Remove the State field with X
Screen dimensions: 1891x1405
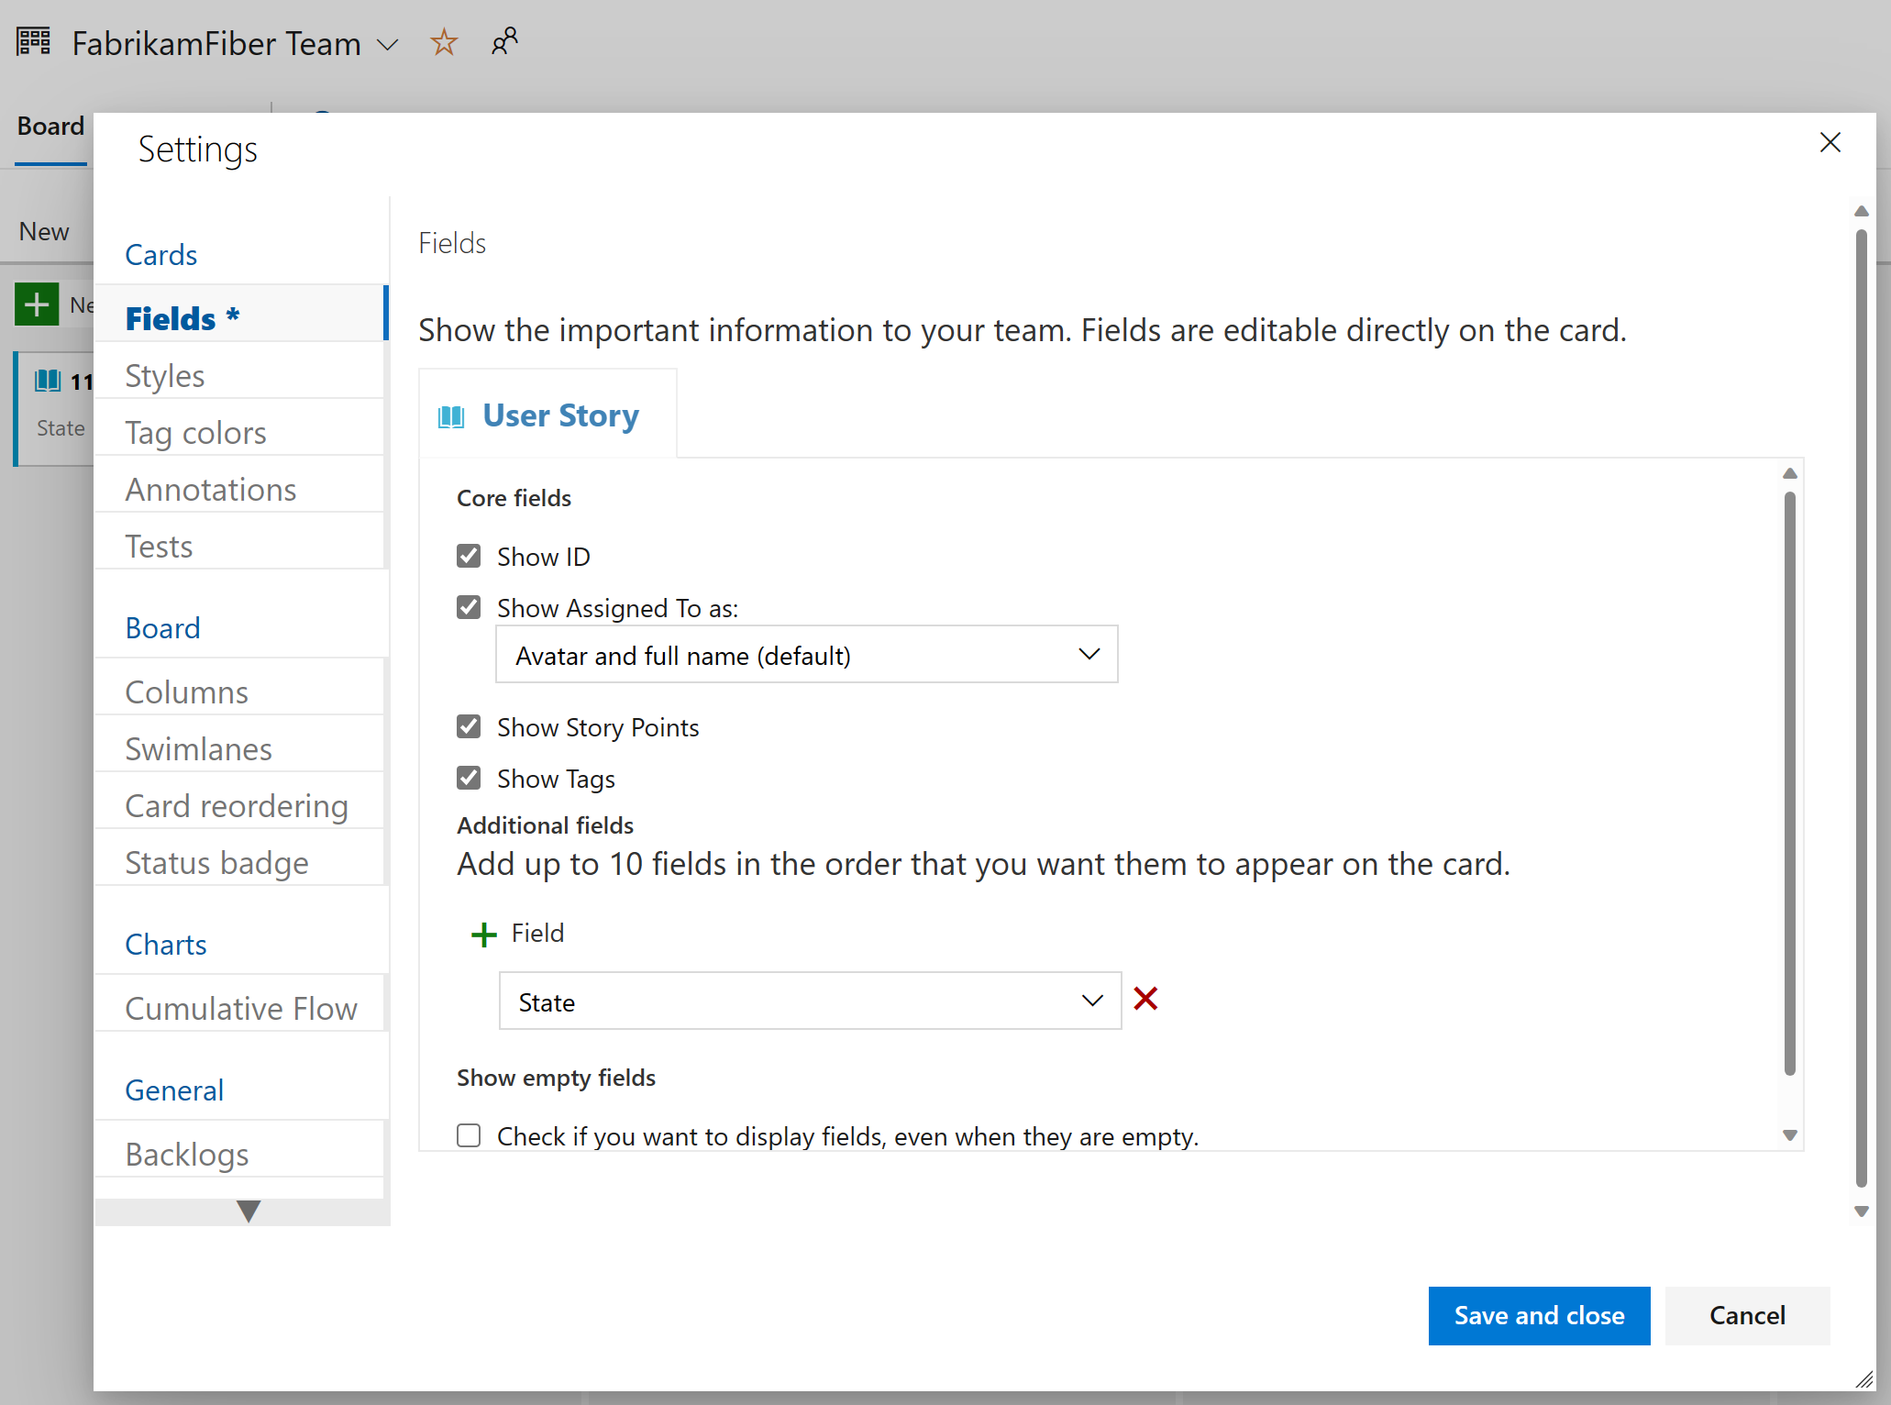pyautogui.click(x=1149, y=1002)
